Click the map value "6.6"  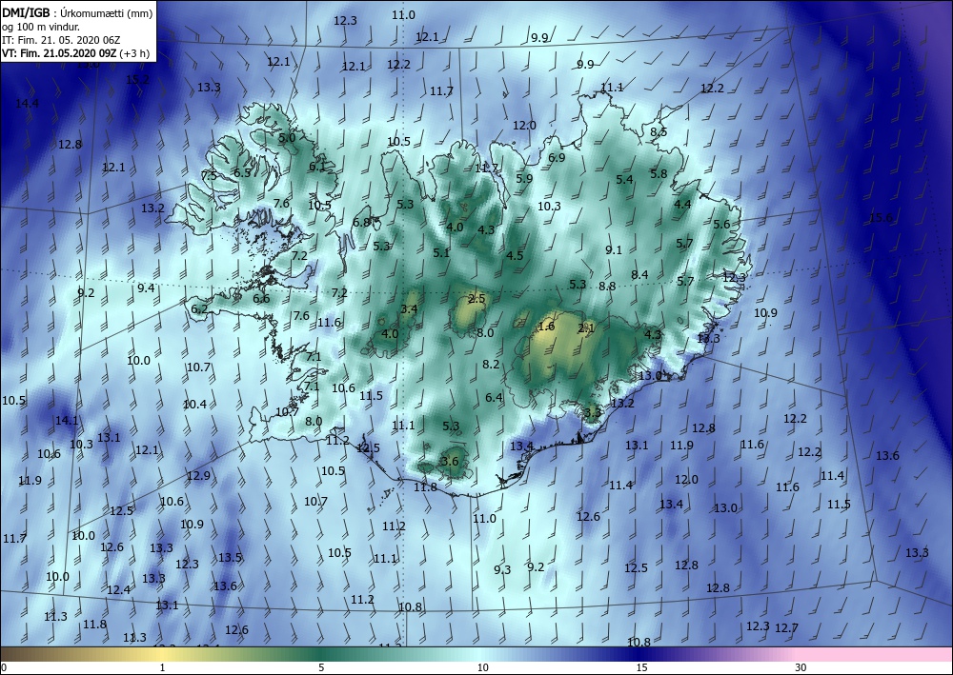(261, 299)
